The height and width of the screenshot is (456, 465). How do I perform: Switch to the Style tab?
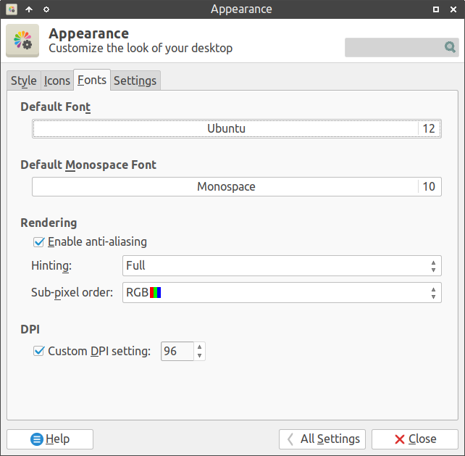[x=23, y=80]
